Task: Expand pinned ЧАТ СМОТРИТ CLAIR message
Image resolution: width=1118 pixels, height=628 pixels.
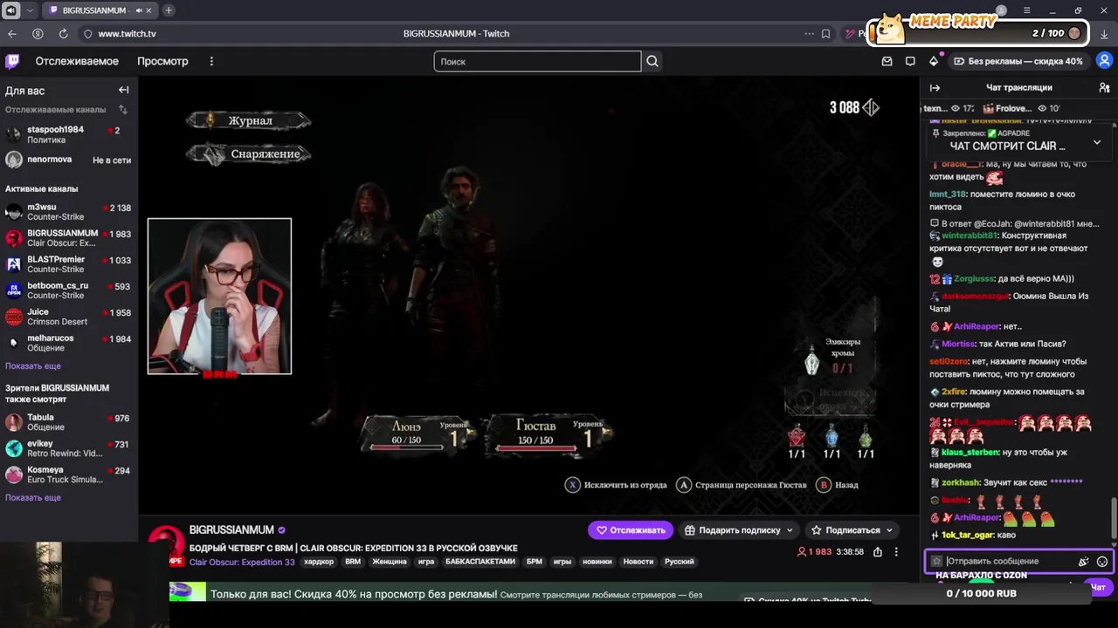Action: click(1097, 142)
